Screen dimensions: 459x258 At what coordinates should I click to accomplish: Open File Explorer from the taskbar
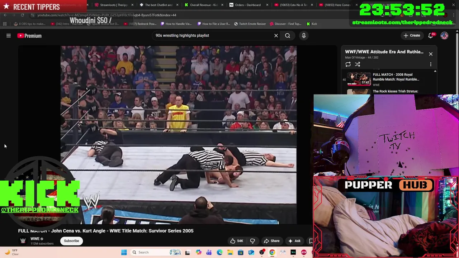(230, 252)
